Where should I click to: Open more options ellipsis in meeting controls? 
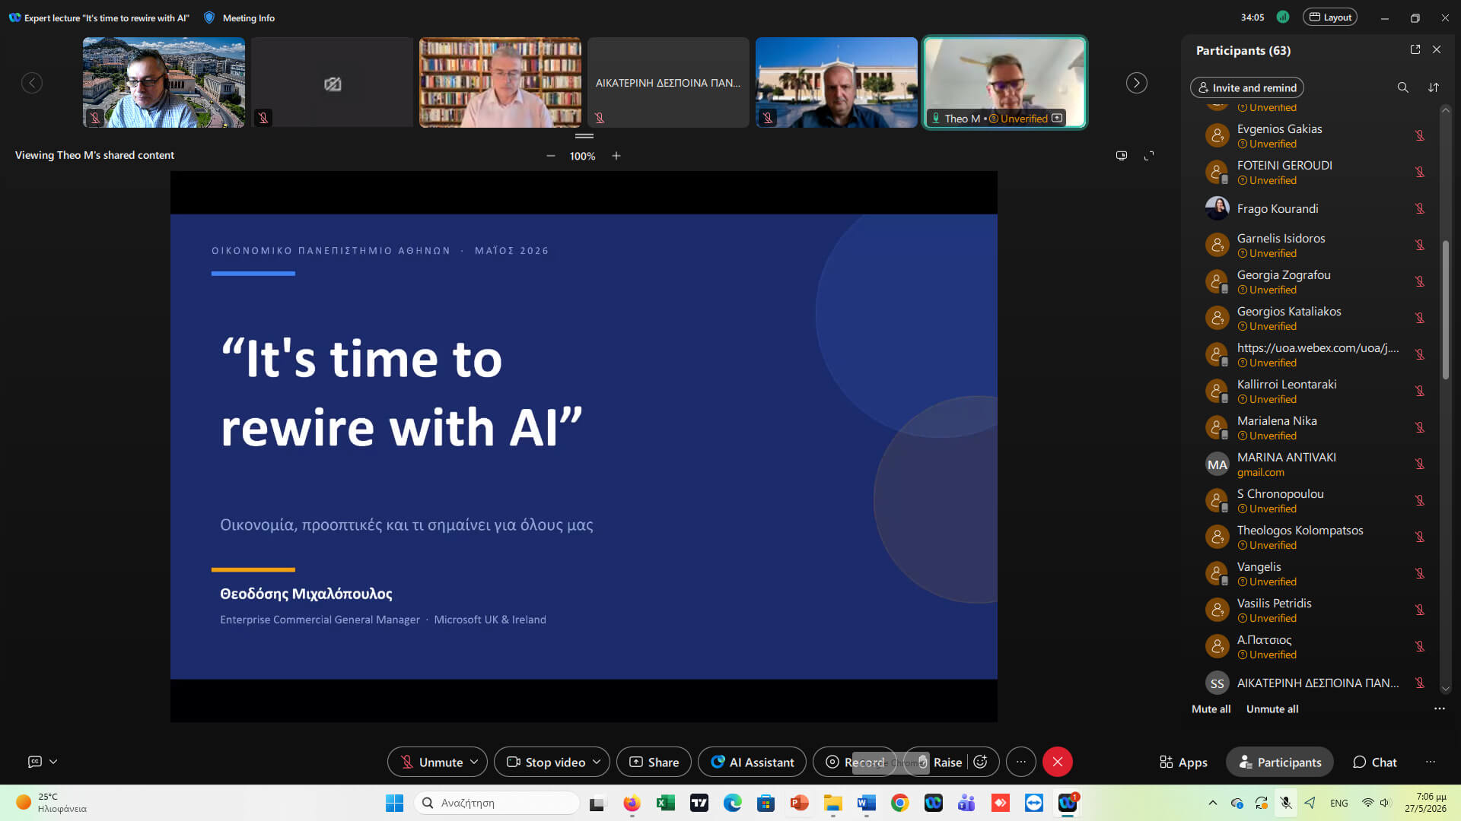(1021, 762)
